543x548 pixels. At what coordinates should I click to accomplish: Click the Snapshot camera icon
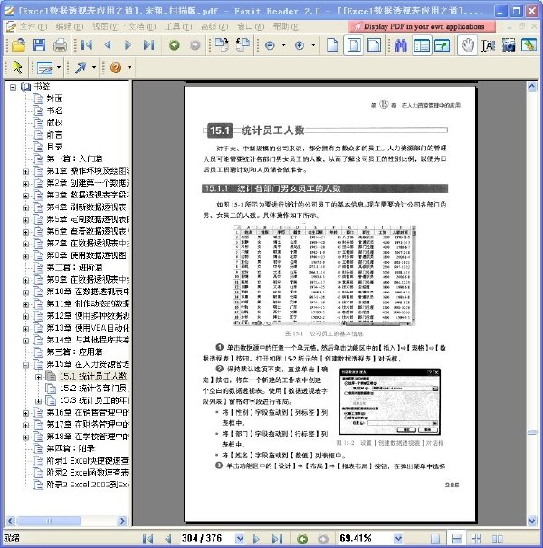click(x=509, y=45)
